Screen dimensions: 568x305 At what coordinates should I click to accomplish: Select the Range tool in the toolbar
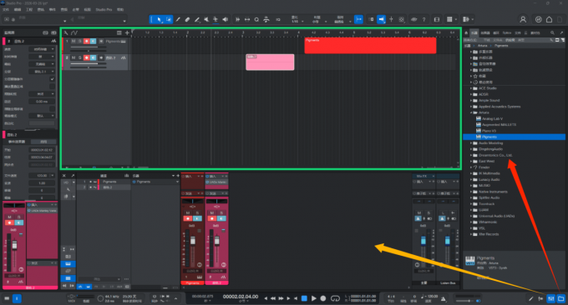169,19
